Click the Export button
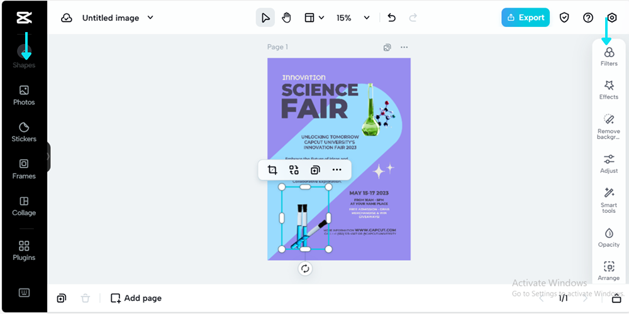The image size is (629, 314). (x=525, y=18)
